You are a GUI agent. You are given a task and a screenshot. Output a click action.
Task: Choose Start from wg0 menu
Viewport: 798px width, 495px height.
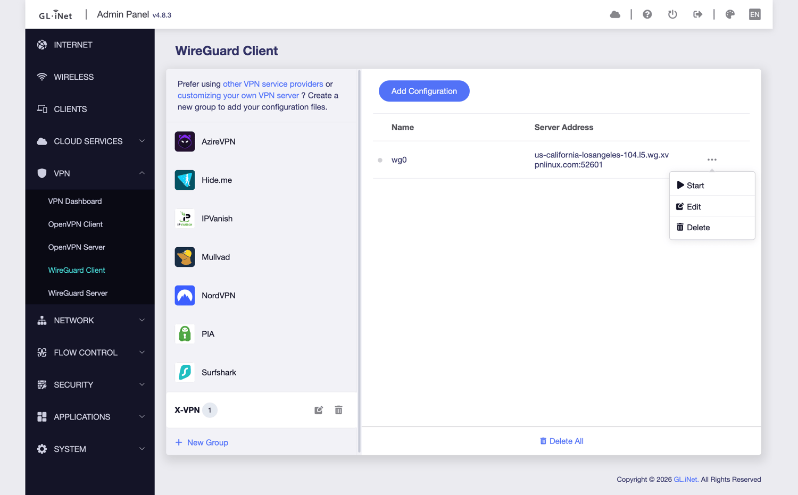(712, 186)
